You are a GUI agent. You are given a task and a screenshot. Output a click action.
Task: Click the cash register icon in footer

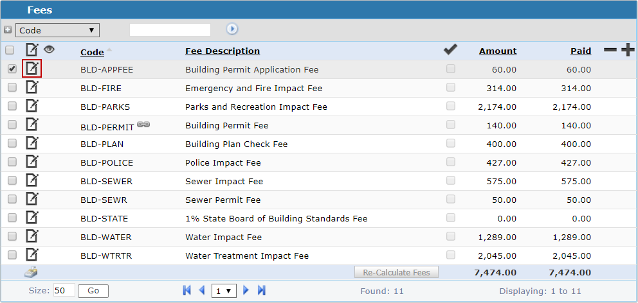point(31,272)
